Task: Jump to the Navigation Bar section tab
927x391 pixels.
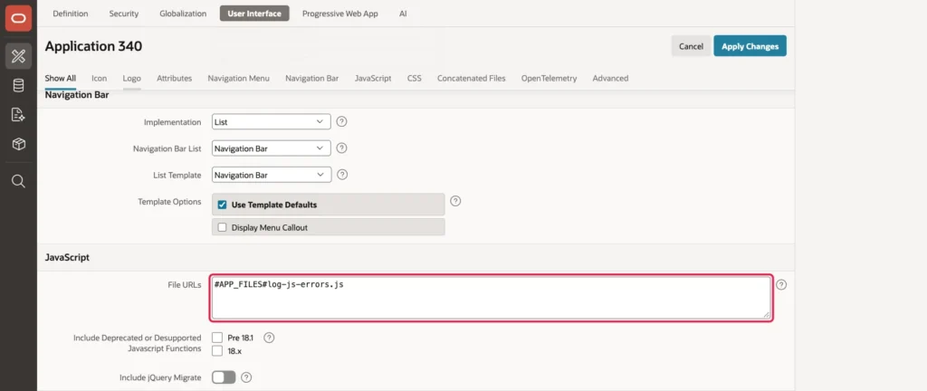Action: (312, 78)
